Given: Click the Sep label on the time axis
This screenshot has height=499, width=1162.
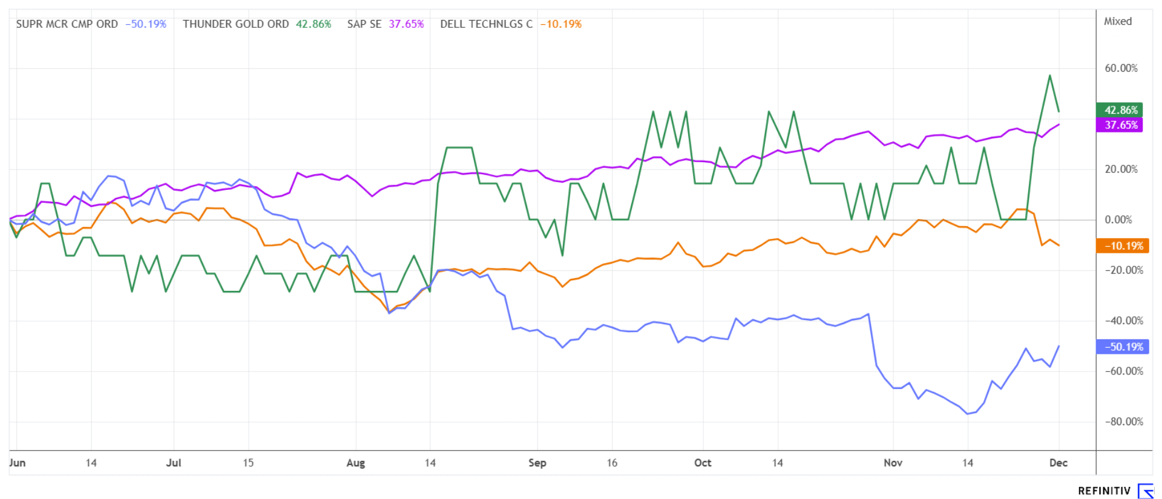Looking at the screenshot, I should click(537, 463).
